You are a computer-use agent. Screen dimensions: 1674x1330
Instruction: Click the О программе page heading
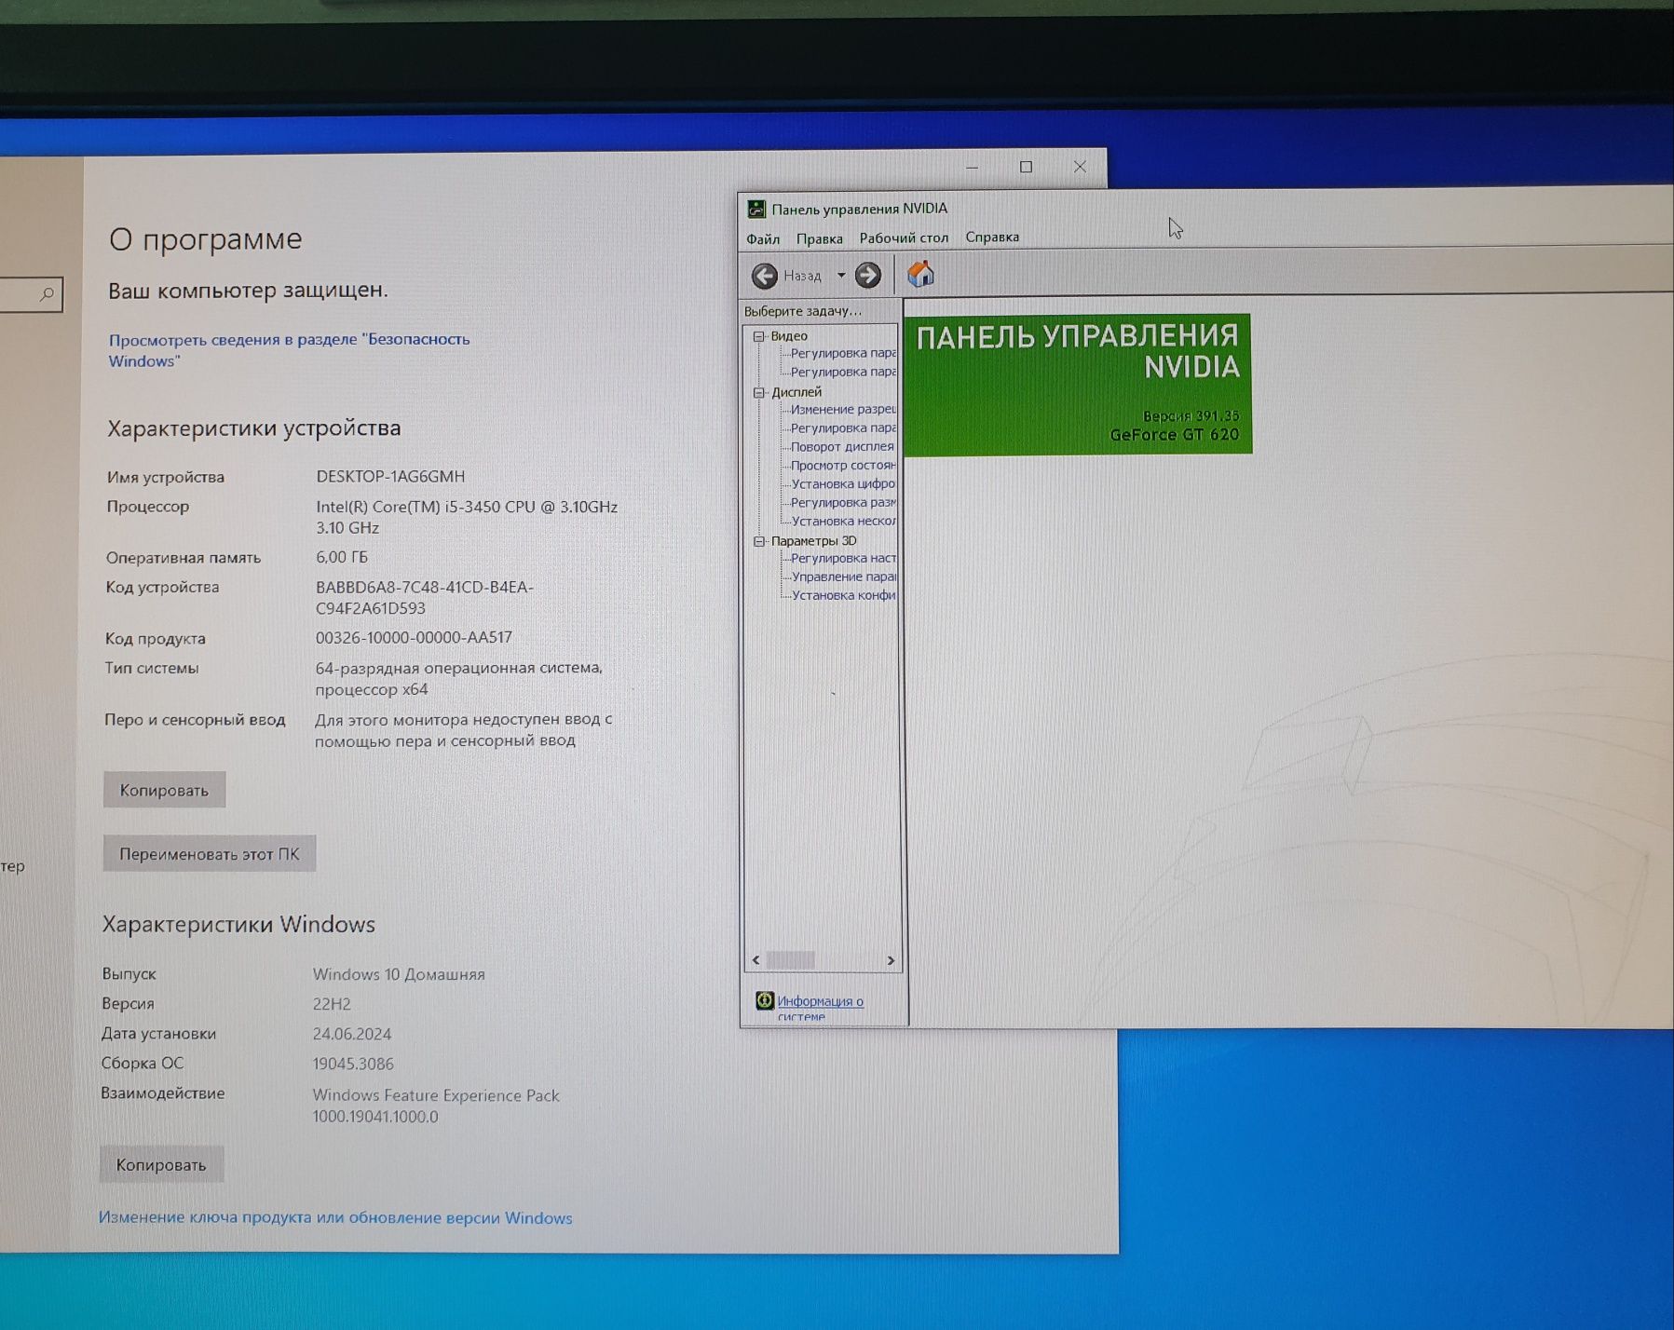206,239
